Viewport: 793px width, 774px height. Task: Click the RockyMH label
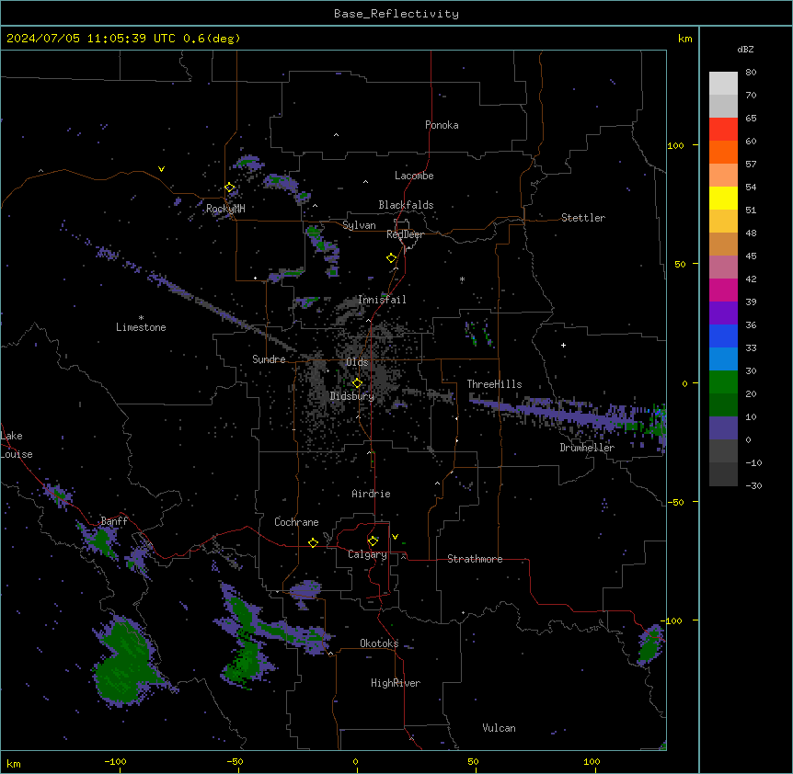click(225, 208)
